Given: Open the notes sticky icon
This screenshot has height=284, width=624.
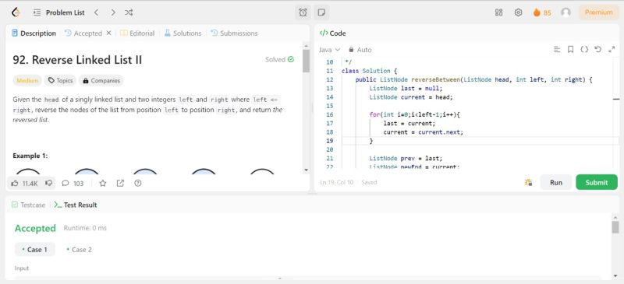Looking at the screenshot, I should click(321, 12).
